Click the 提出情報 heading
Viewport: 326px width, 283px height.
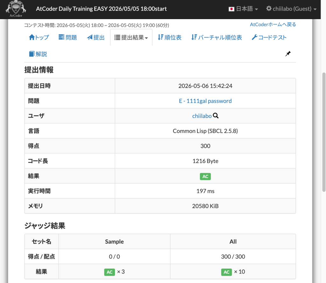39,70
